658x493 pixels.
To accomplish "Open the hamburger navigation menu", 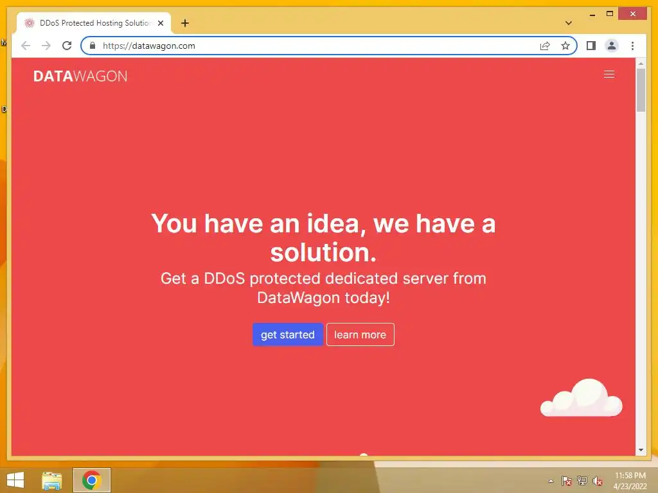I will tap(609, 74).
